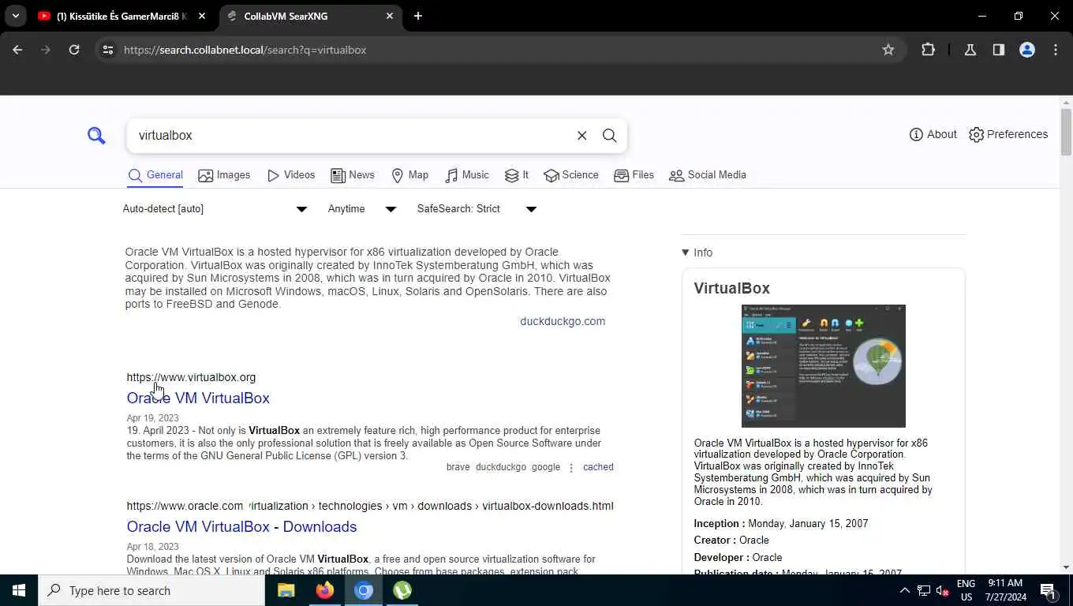Submit search with the magnifier button
The image size is (1073, 606).
pyautogui.click(x=609, y=136)
